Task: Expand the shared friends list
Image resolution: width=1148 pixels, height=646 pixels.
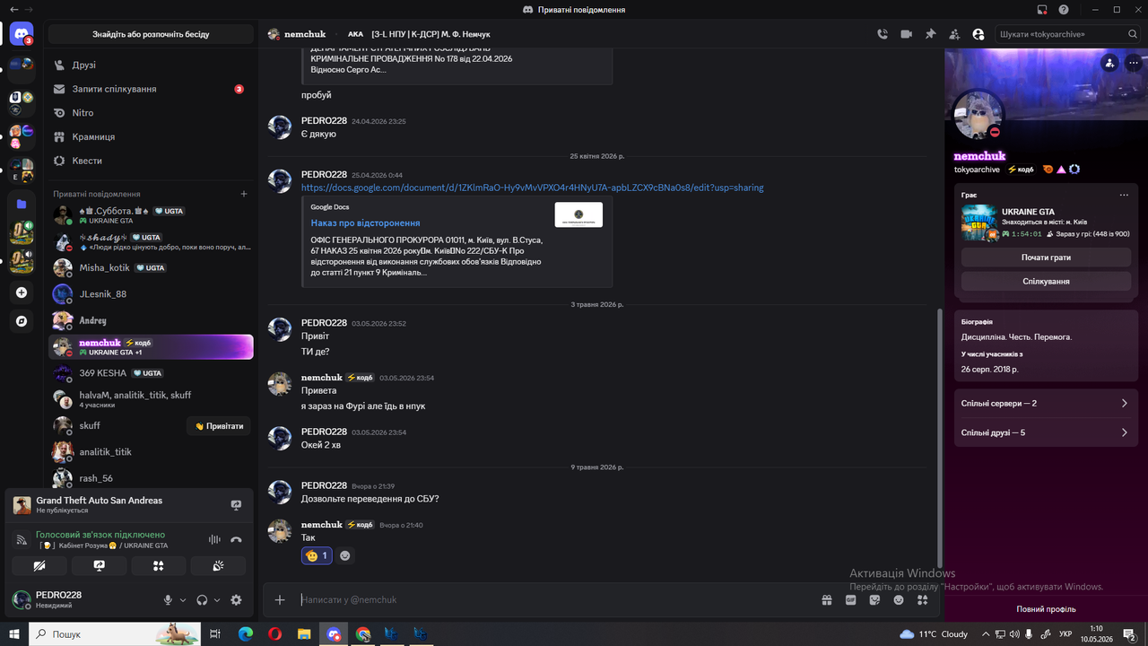Action: point(1045,432)
